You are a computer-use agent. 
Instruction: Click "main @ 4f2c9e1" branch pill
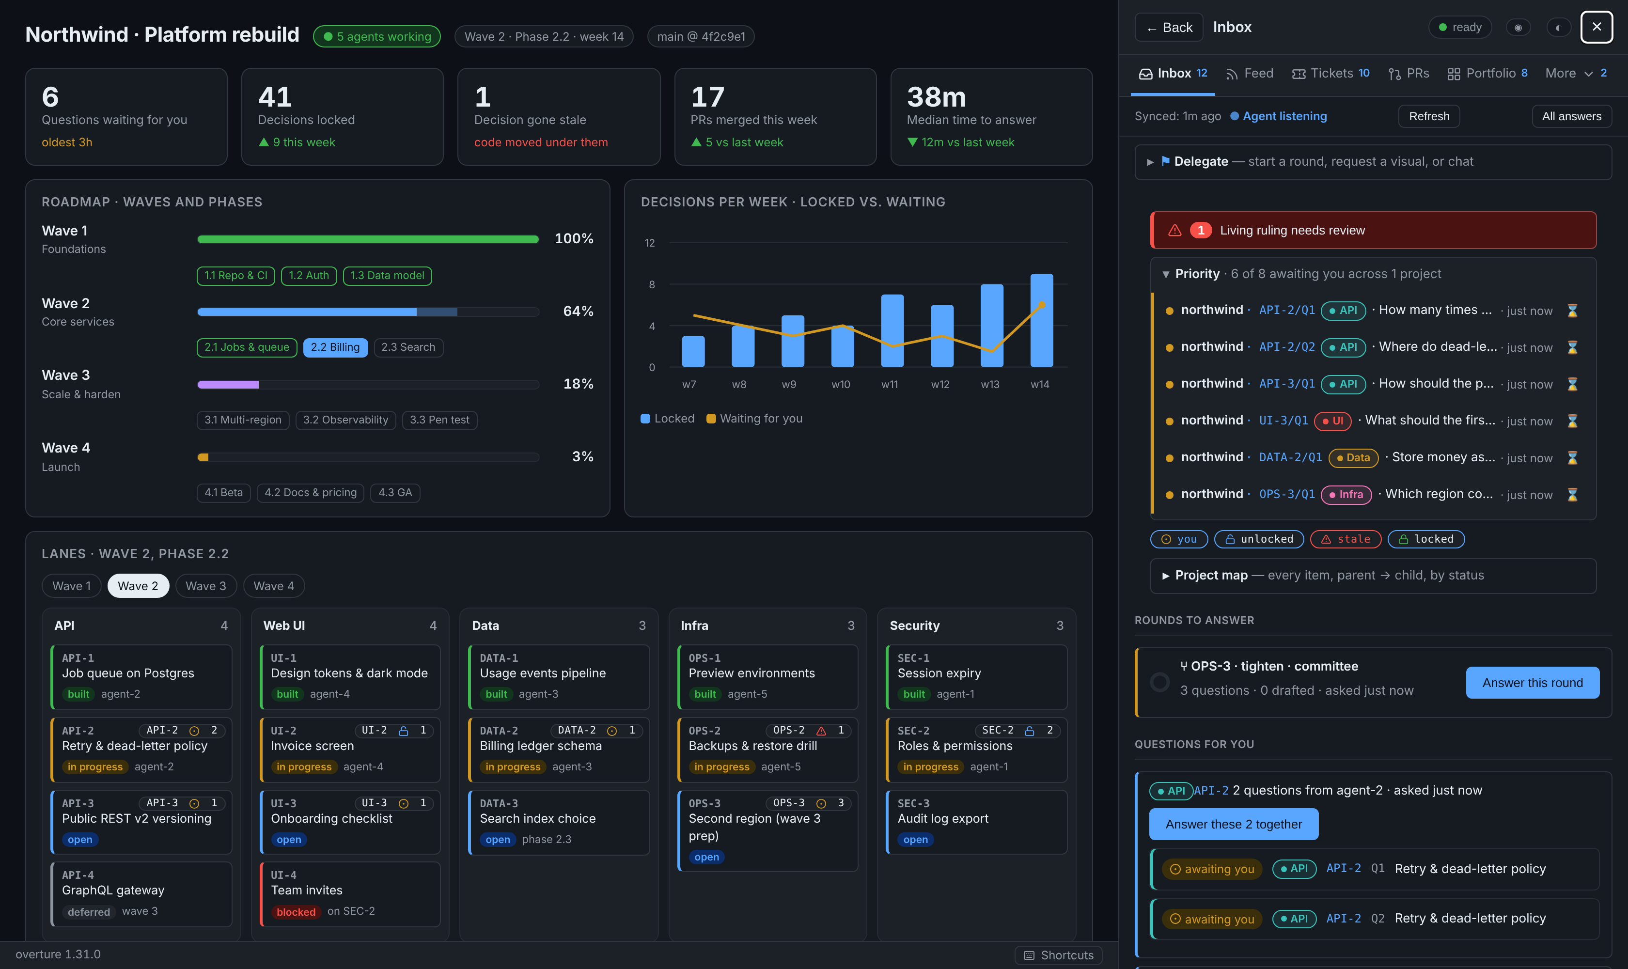tap(701, 36)
